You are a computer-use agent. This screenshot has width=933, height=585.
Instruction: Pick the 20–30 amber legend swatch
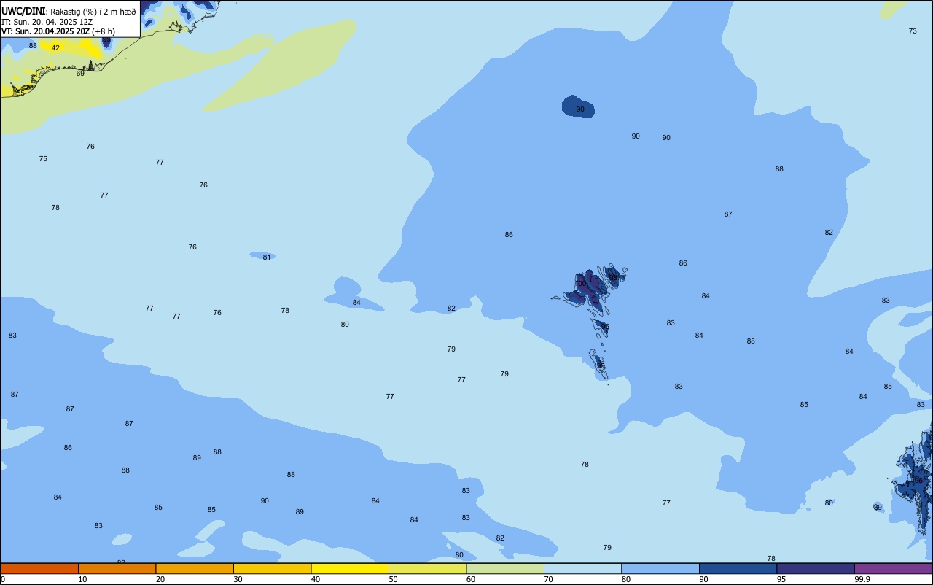[195, 568]
